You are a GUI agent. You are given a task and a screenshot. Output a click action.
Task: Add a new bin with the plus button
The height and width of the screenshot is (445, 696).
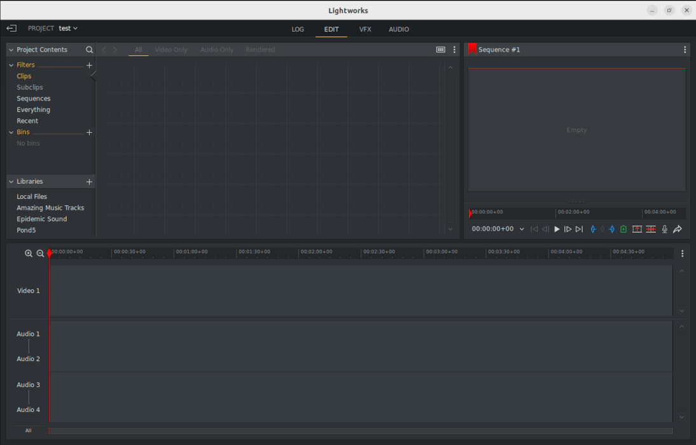89,132
